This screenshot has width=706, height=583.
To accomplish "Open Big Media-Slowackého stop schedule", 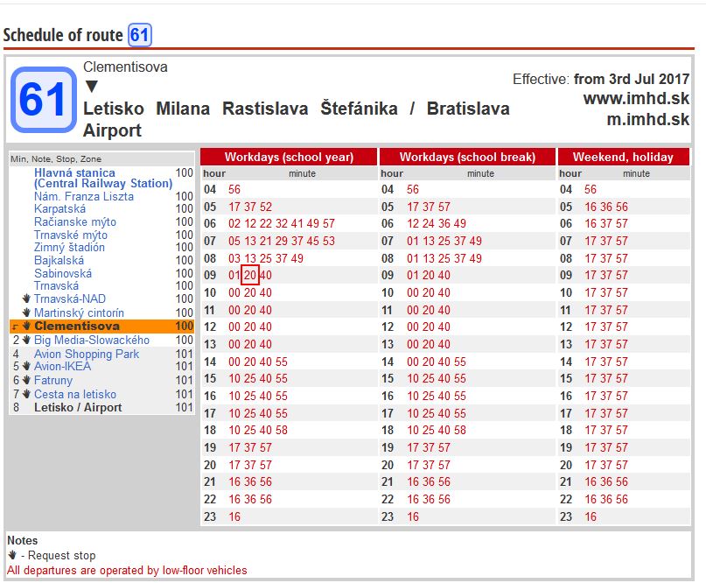I will pos(92,340).
